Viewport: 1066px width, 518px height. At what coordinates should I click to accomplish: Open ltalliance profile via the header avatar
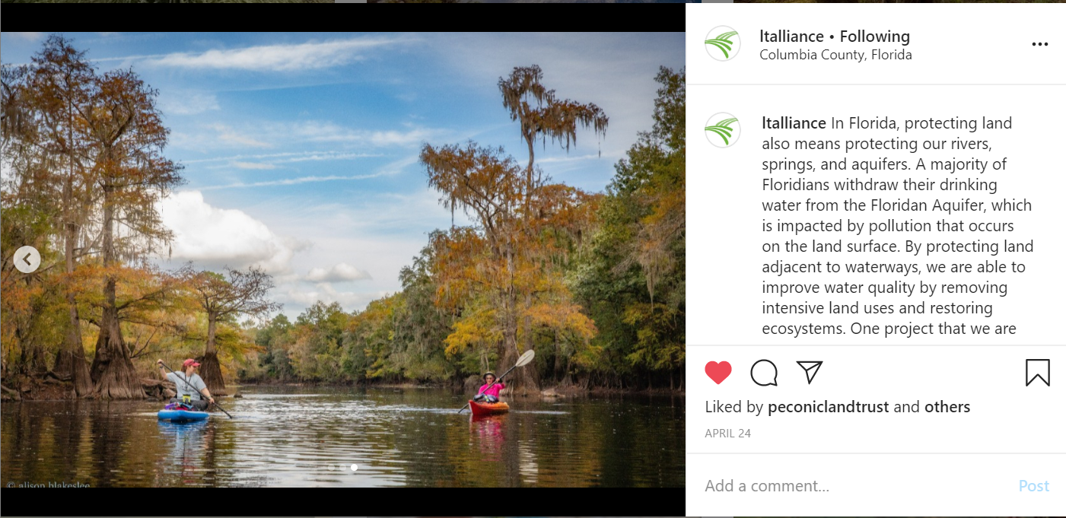[x=722, y=43]
